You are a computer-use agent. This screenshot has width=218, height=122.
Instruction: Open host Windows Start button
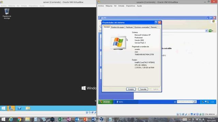pyautogui.click(x=3, y=119)
